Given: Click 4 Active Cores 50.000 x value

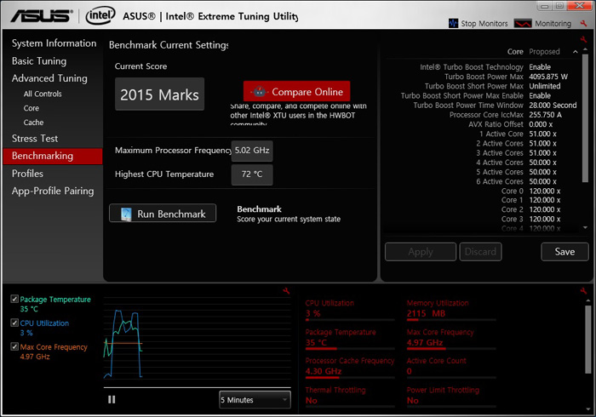Looking at the screenshot, I should tap(543, 163).
